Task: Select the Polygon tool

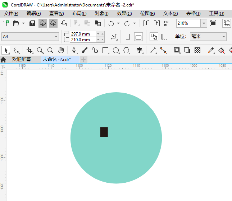Action: (127, 51)
